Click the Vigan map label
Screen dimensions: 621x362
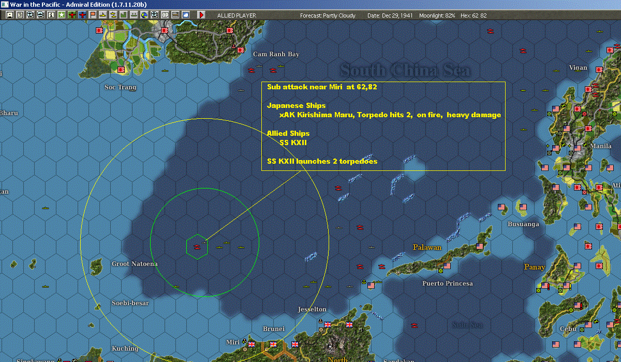click(x=578, y=68)
